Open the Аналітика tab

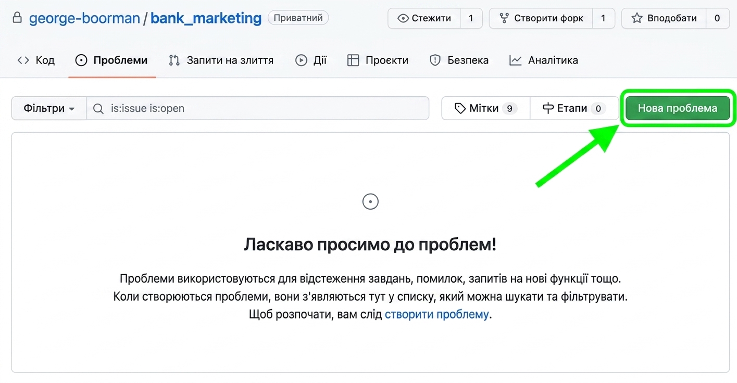tap(544, 60)
